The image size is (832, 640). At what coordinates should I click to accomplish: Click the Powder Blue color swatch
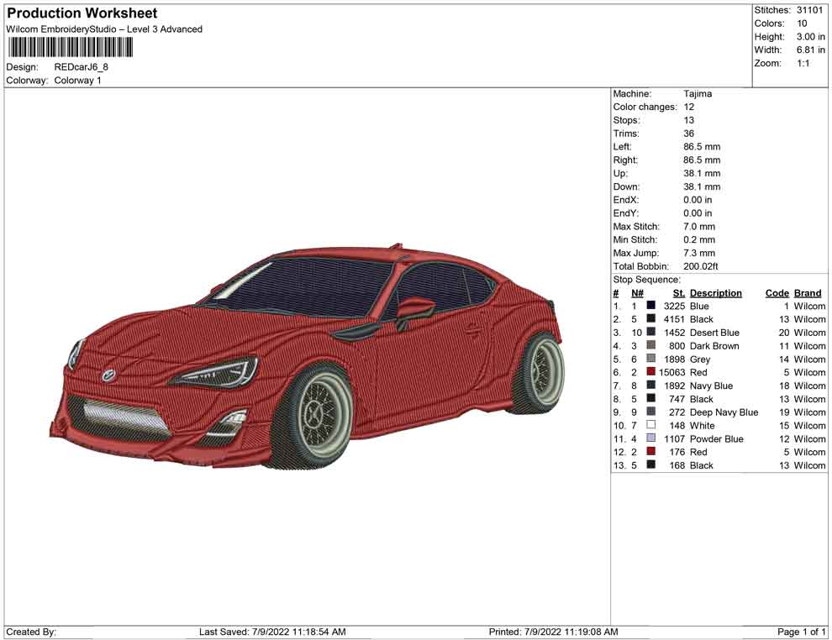[x=650, y=438]
